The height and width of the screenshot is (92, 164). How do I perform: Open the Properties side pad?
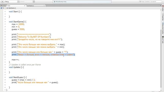coord(163,17)
